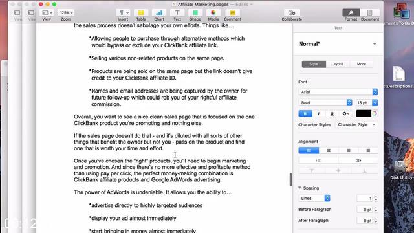This screenshot has width=414, height=233.
Task: Open Documents To Go desktop icon
Action: [x=401, y=14]
